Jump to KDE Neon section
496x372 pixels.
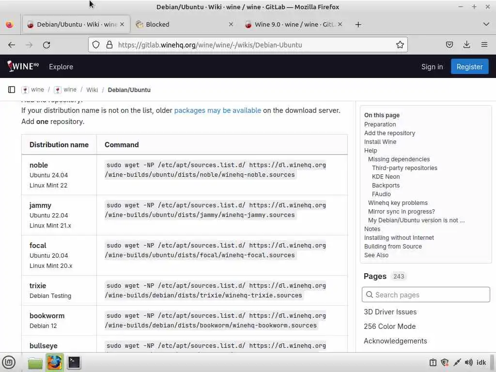[x=386, y=176]
